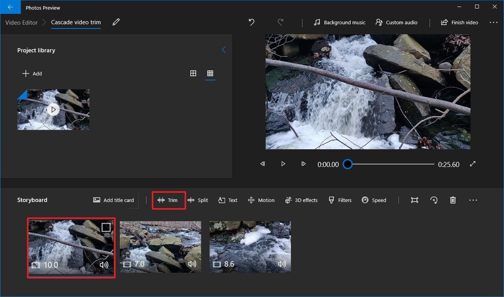Open more options in the storyboard toolbar
Image resolution: width=504 pixels, height=297 pixels.
pyautogui.click(x=473, y=200)
